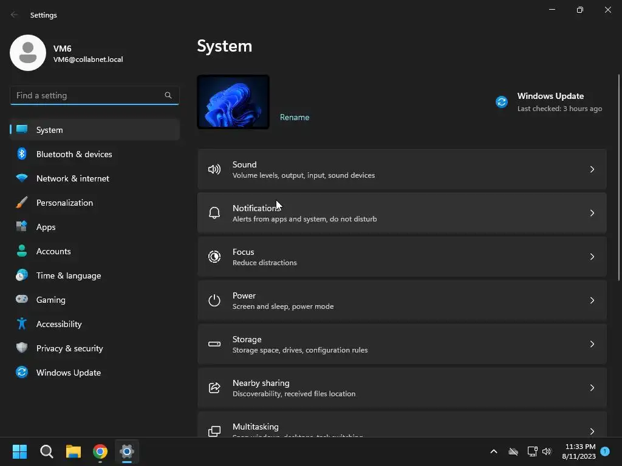The width and height of the screenshot is (622, 466).
Task: Click the Windows Update sync icon at top right
Action: 501,102
